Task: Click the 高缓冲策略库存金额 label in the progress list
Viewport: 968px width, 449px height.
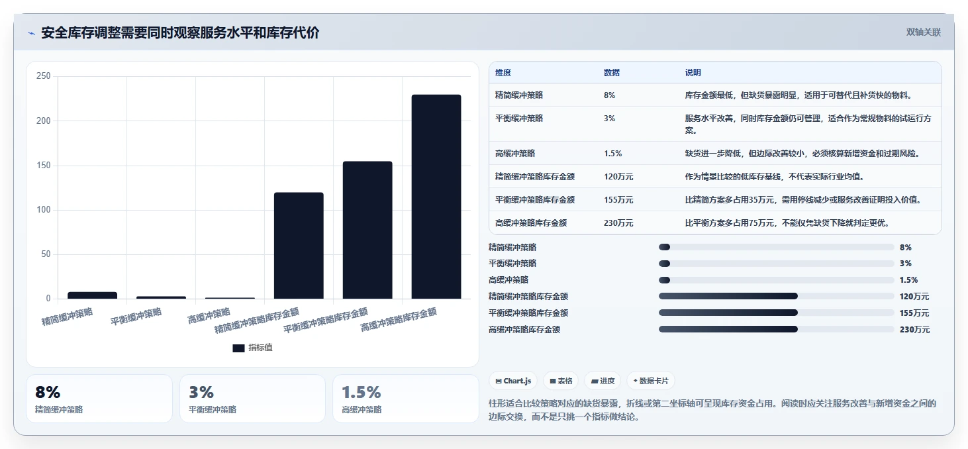Action: click(x=524, y=329)
